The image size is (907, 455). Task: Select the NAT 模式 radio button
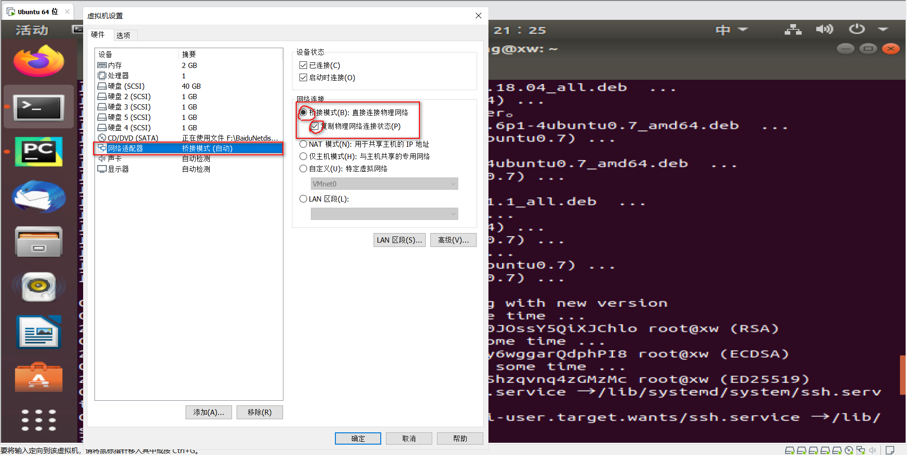pos(303,144)
